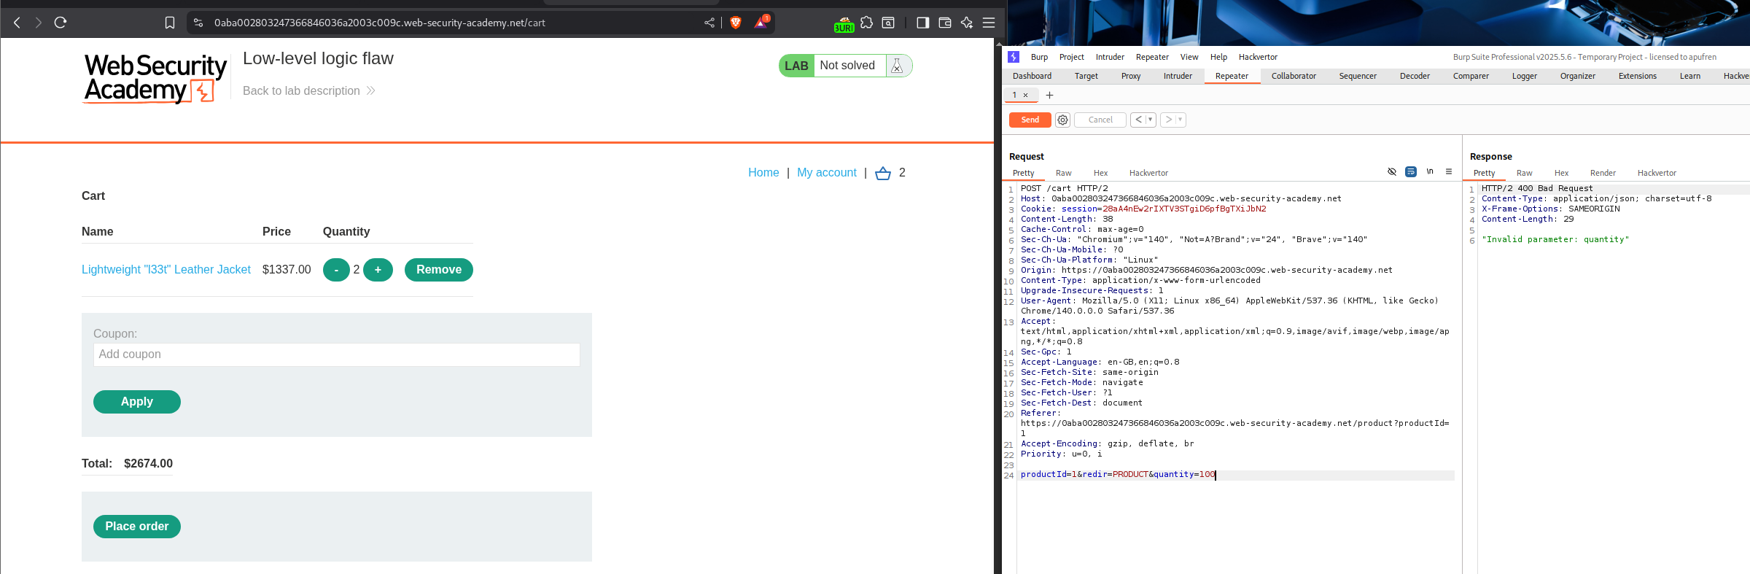Screen dimensions: 1750x574
Task: Toggle line wrap button in Request panel
Action: pos(1411,172)
